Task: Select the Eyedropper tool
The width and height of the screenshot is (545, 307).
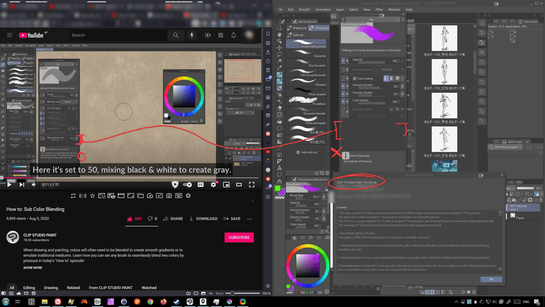Action: (x=279, y=68)
